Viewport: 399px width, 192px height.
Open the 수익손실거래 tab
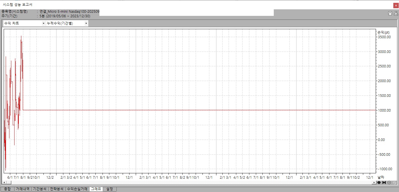pyautogui.click(x=77, y=189)
